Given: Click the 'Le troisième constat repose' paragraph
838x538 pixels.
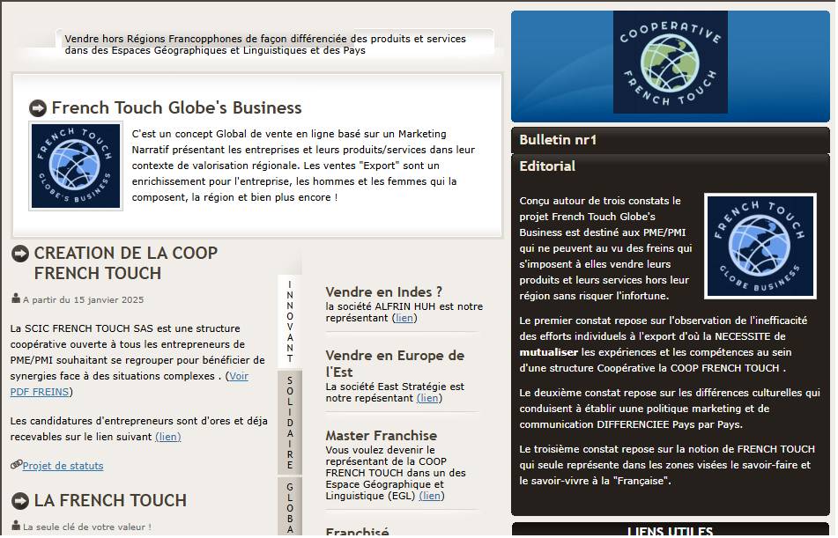Looking at the screenshot, I should 667,465.
